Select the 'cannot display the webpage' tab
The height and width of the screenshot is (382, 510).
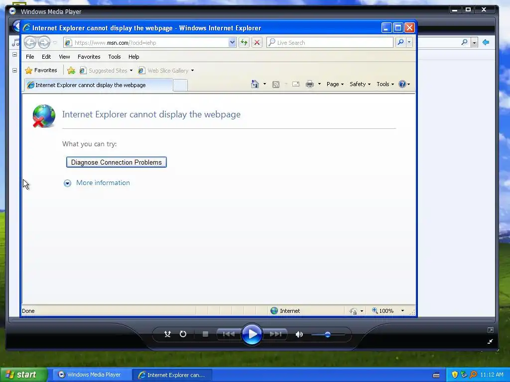pos(99,85)
